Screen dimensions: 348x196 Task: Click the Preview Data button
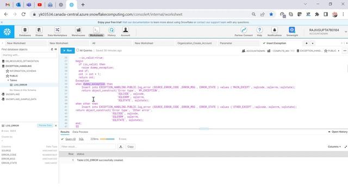45,126
